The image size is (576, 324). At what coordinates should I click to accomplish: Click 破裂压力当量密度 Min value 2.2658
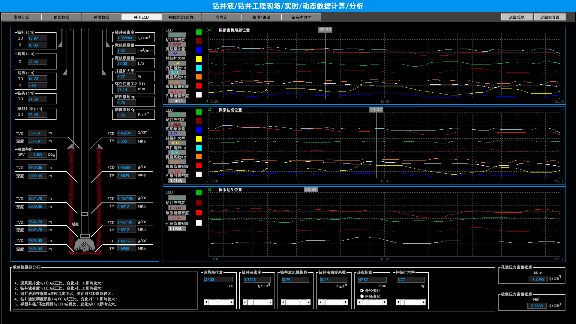tap(537, 306)
